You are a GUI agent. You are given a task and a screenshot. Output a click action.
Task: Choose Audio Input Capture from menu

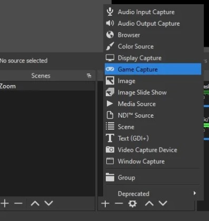(x=153, y=12)
